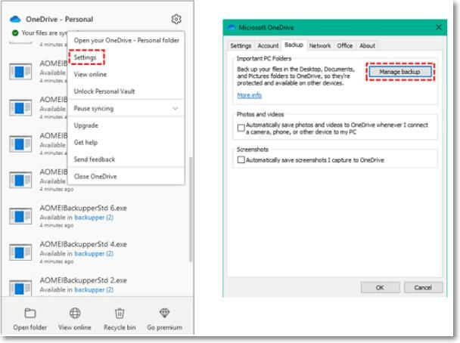Open backupper (2) link under AOMEIBackupperStd 6.exe
The image size is (460, 343).
click(x=94, y=218)
